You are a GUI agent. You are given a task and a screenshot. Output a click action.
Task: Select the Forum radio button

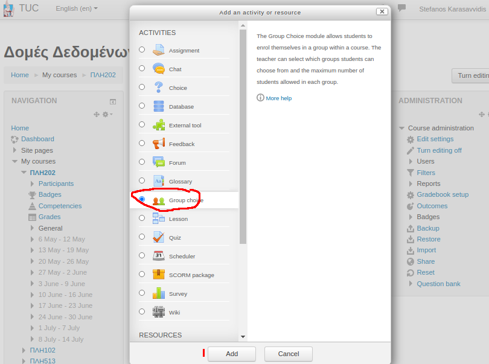pos(142,162)
